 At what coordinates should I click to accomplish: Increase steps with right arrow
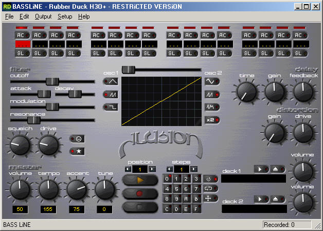193,169
